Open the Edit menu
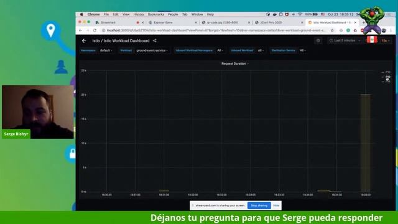Viewport: 398px width, 224px height. point(116,14)
